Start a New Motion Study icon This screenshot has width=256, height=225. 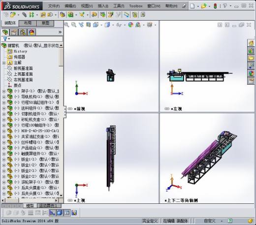95,15
